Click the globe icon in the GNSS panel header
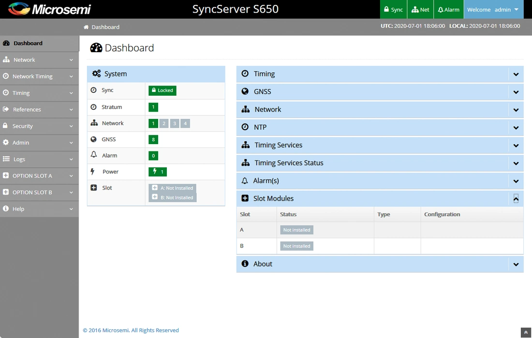Image resolution: width=532 pixels, height=338 pixels. click(245, 91)
